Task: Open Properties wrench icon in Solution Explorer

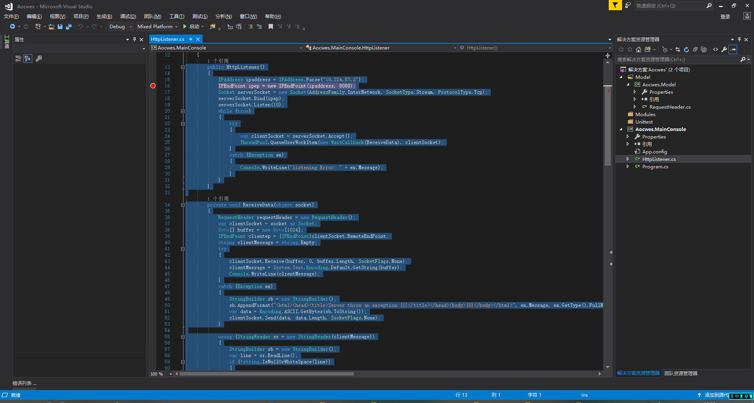Action: point(724,49)
